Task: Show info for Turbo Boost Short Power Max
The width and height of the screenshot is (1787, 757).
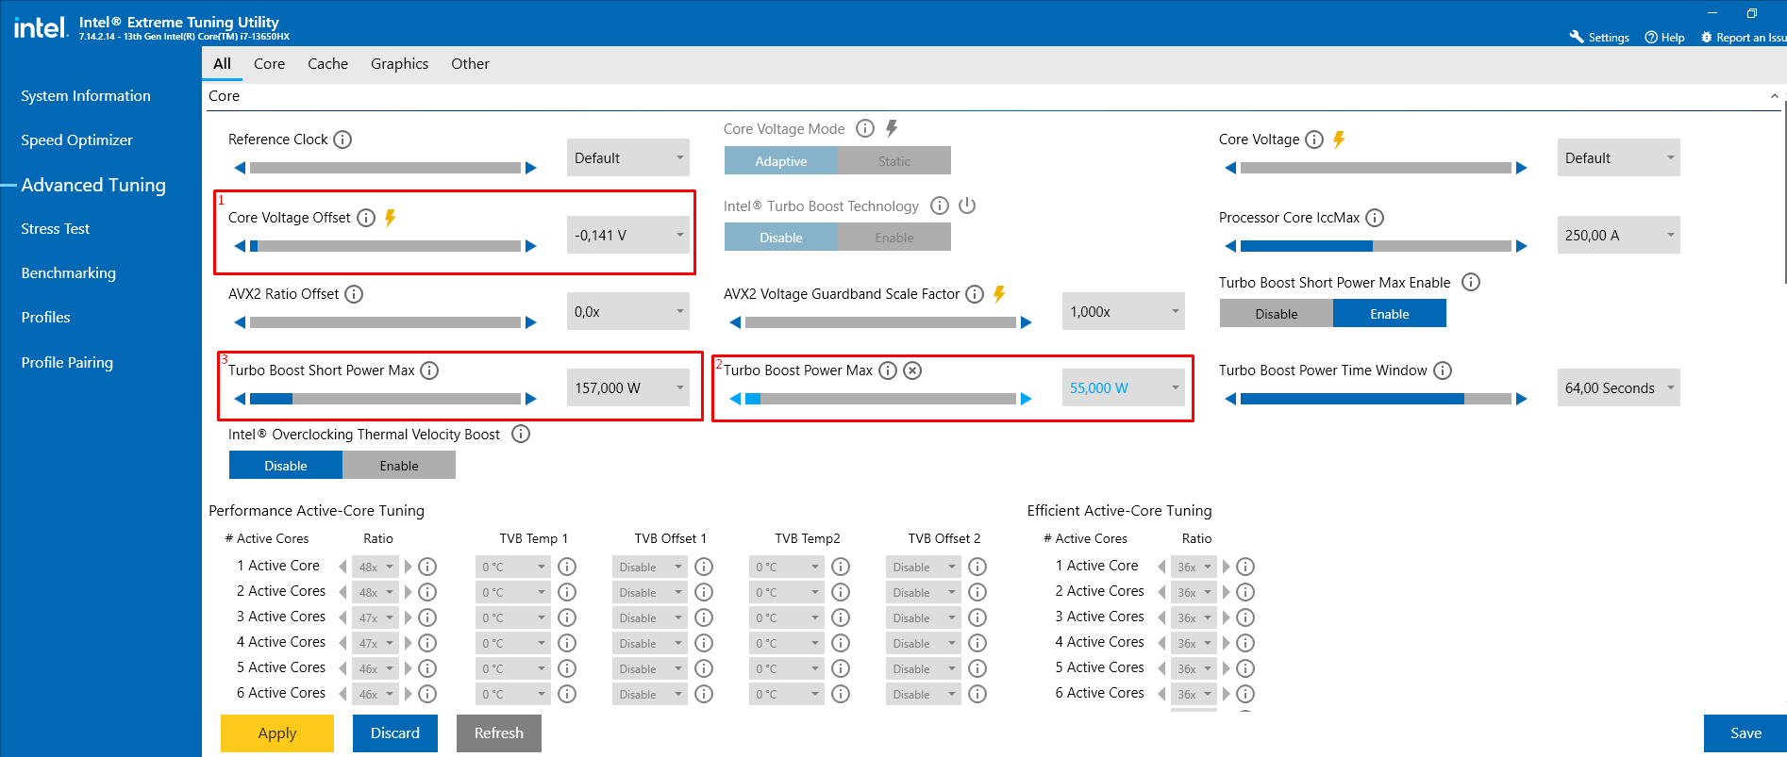Action: pos(429,370)
